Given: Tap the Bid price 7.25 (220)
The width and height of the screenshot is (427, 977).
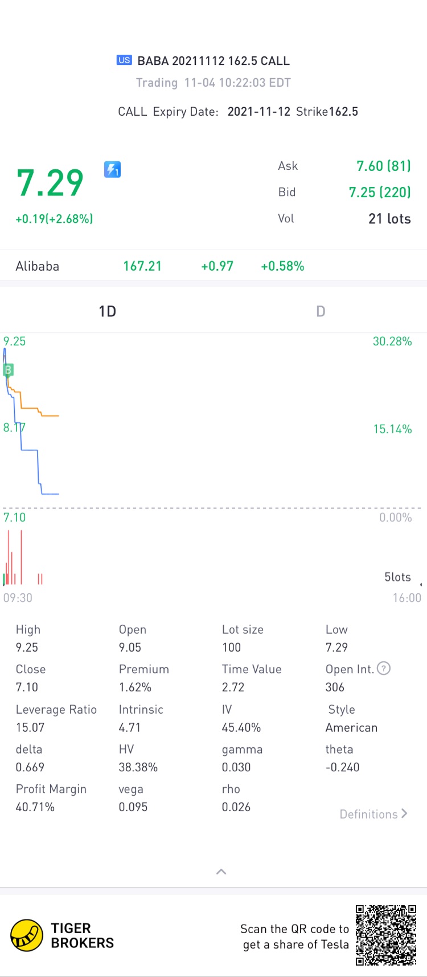Looking at the screenshot, I should click(x=379, y=192).
